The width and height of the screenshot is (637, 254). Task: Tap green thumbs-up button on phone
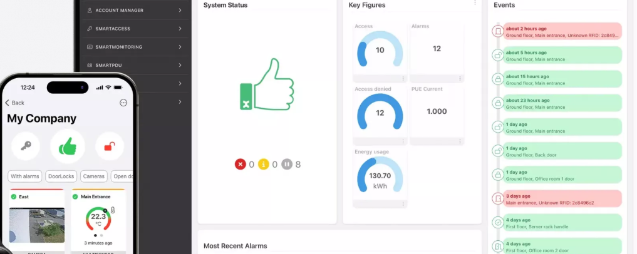pyautogui.click(x=68, y=146)
